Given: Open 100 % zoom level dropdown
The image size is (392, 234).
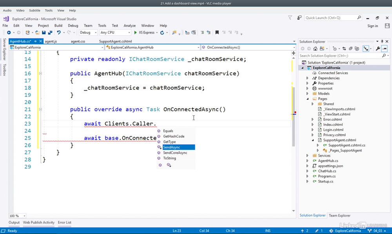Looking at the screenshot, I should click(x=18, y=216).
